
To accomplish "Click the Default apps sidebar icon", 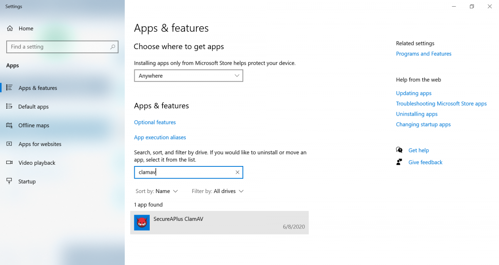I will [9, 106].
